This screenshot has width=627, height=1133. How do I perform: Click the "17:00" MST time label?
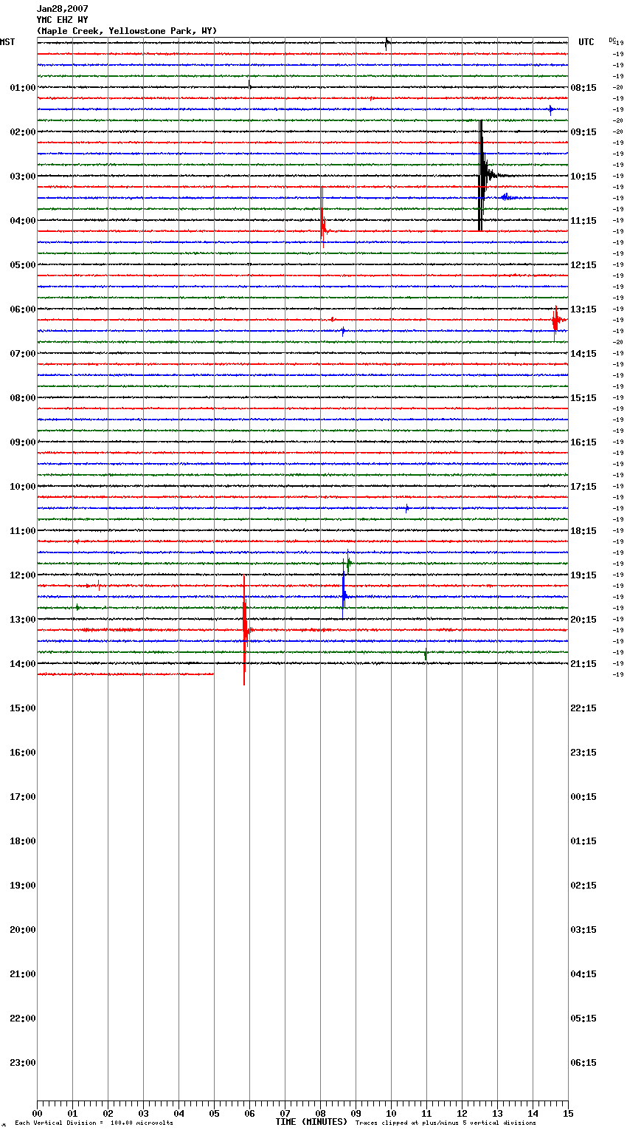click(x=23, y=797)
